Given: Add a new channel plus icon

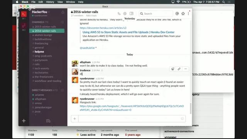Looking at the screenshot, I should coord(63,22).
